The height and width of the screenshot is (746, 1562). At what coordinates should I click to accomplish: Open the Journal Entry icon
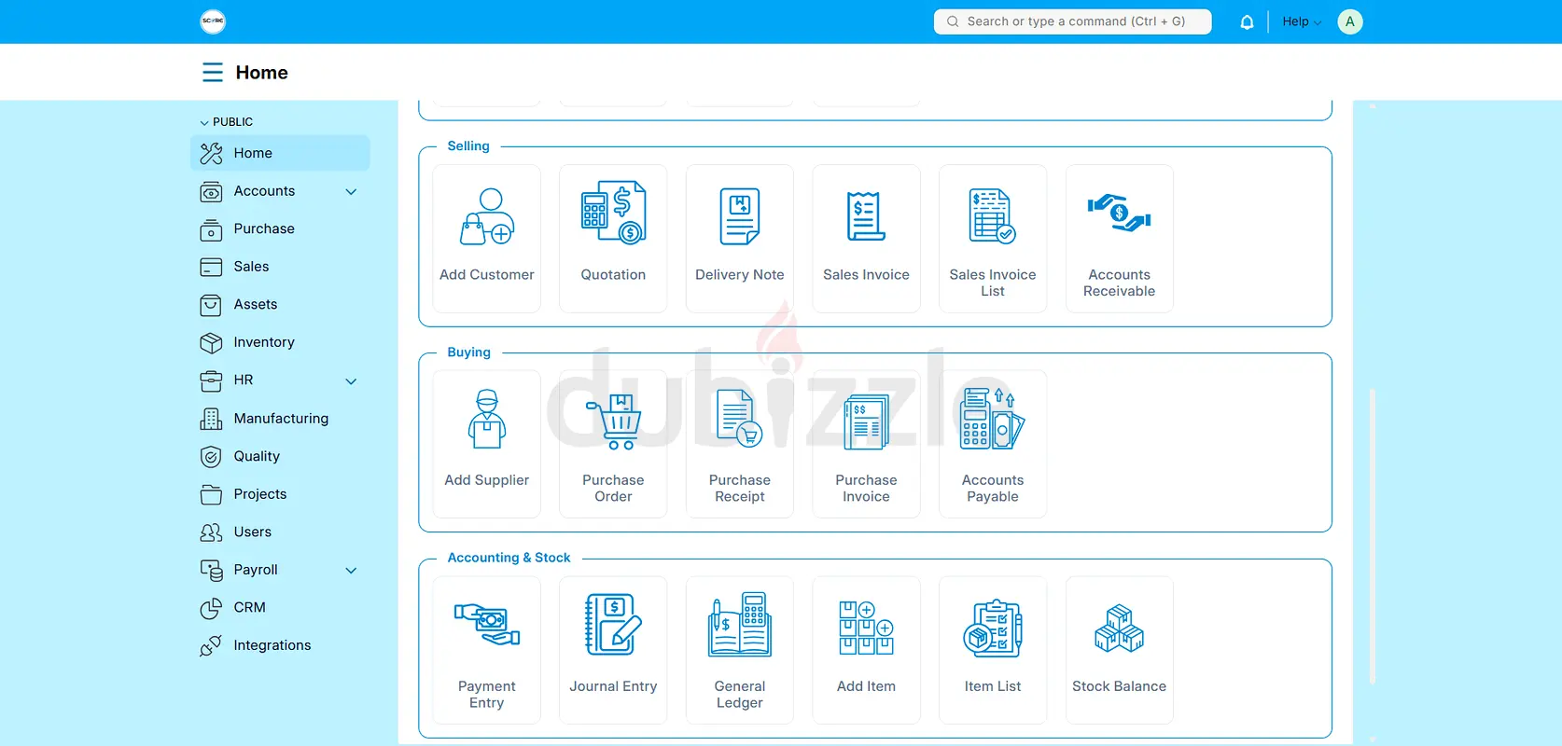point(613,625)
